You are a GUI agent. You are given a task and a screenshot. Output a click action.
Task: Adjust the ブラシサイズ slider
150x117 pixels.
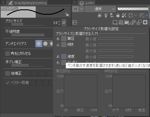point(28,24)
